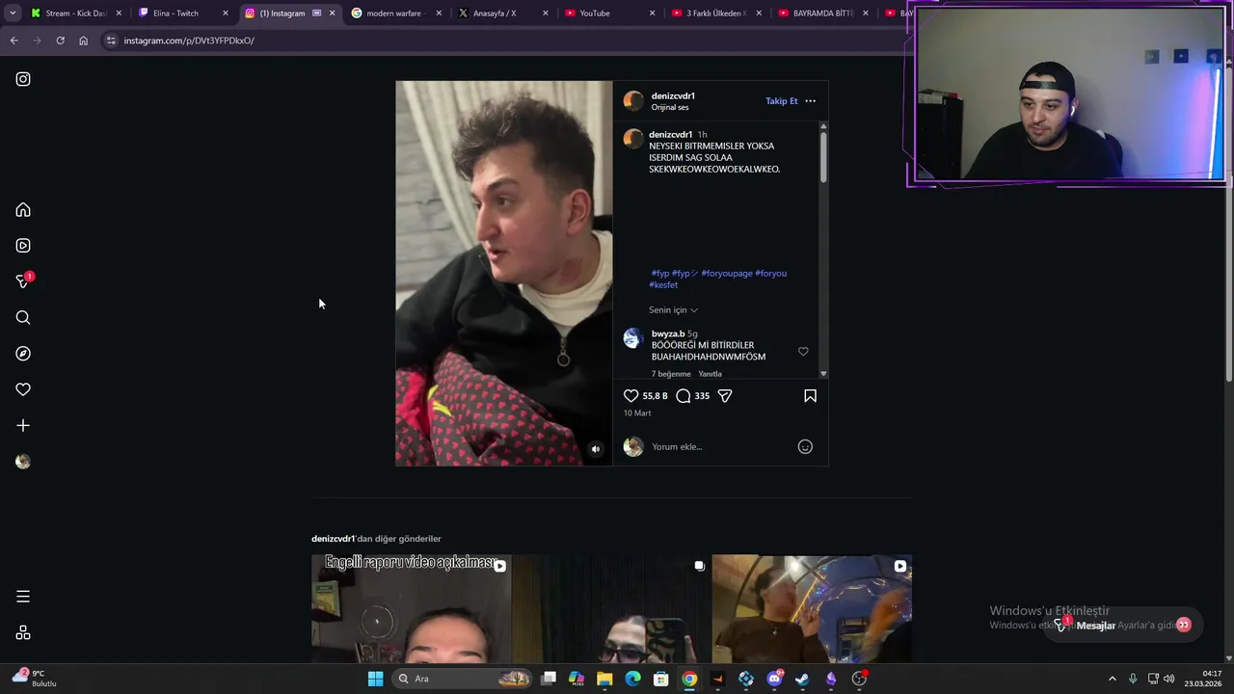Create a new post with plus icon
1234x694 pixels.
click(23, 425)
